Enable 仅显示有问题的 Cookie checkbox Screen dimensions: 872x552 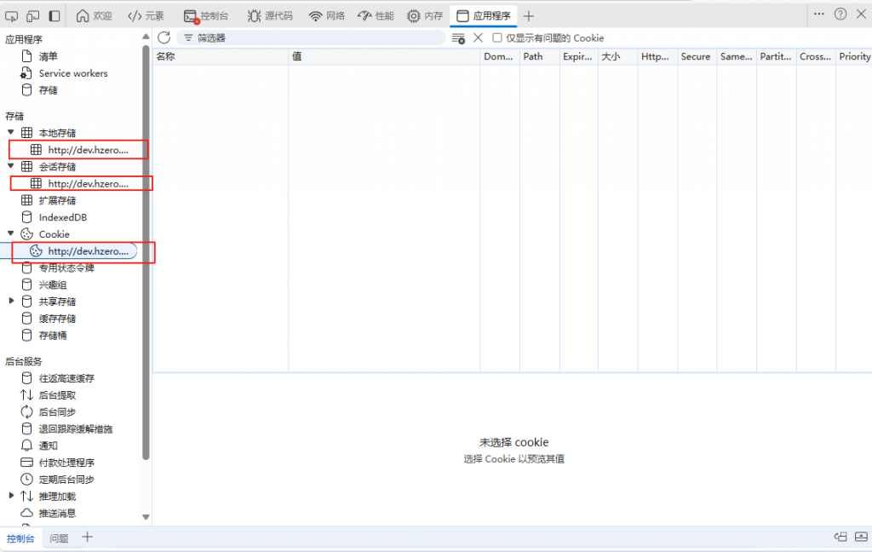[x=497, y=37]
